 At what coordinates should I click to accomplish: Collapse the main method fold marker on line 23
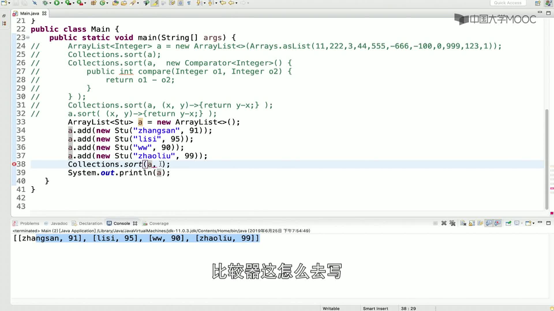[28, 37]
